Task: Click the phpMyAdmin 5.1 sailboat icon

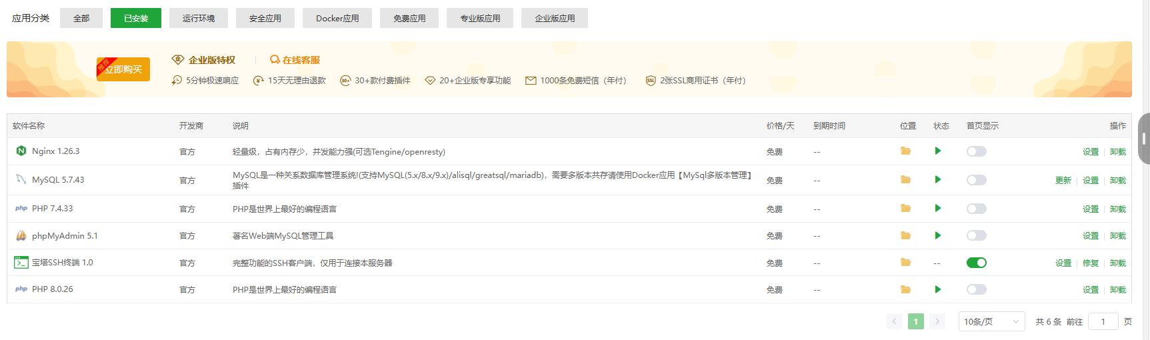Action: click(x=21, y=235)
